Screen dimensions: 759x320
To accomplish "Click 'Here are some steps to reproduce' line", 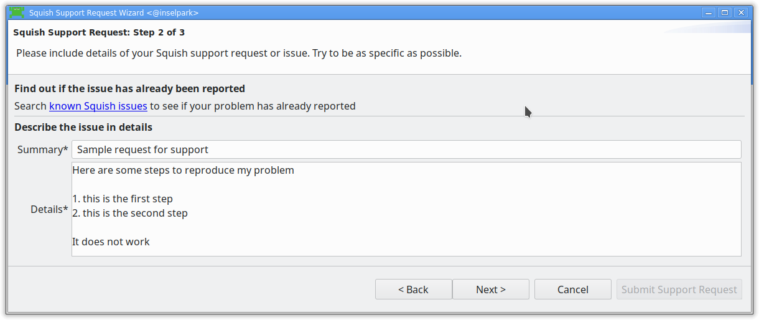I will click(x=183, y=171).
